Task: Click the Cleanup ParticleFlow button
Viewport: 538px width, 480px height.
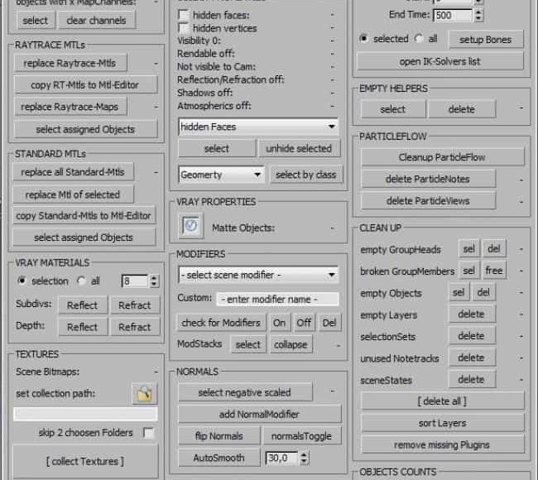Action: [x=441, y=157]
